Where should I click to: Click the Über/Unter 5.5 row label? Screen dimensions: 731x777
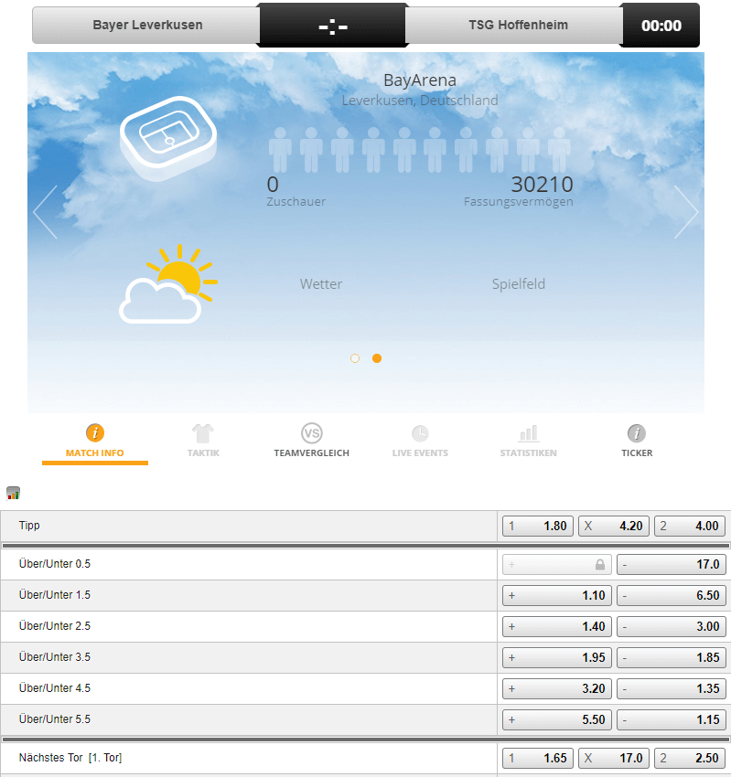[x=55, y=719]
